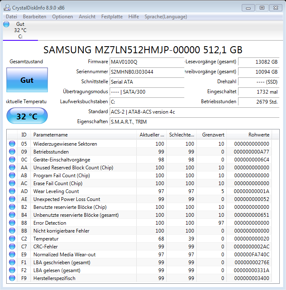Click status orb for Unbenutzte reservierte Blöcke row
Screen dimensions: 286x290
click(x=12, y=215)
